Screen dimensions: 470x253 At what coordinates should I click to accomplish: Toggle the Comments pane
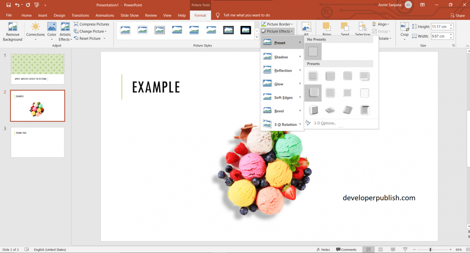coord(347,249)
